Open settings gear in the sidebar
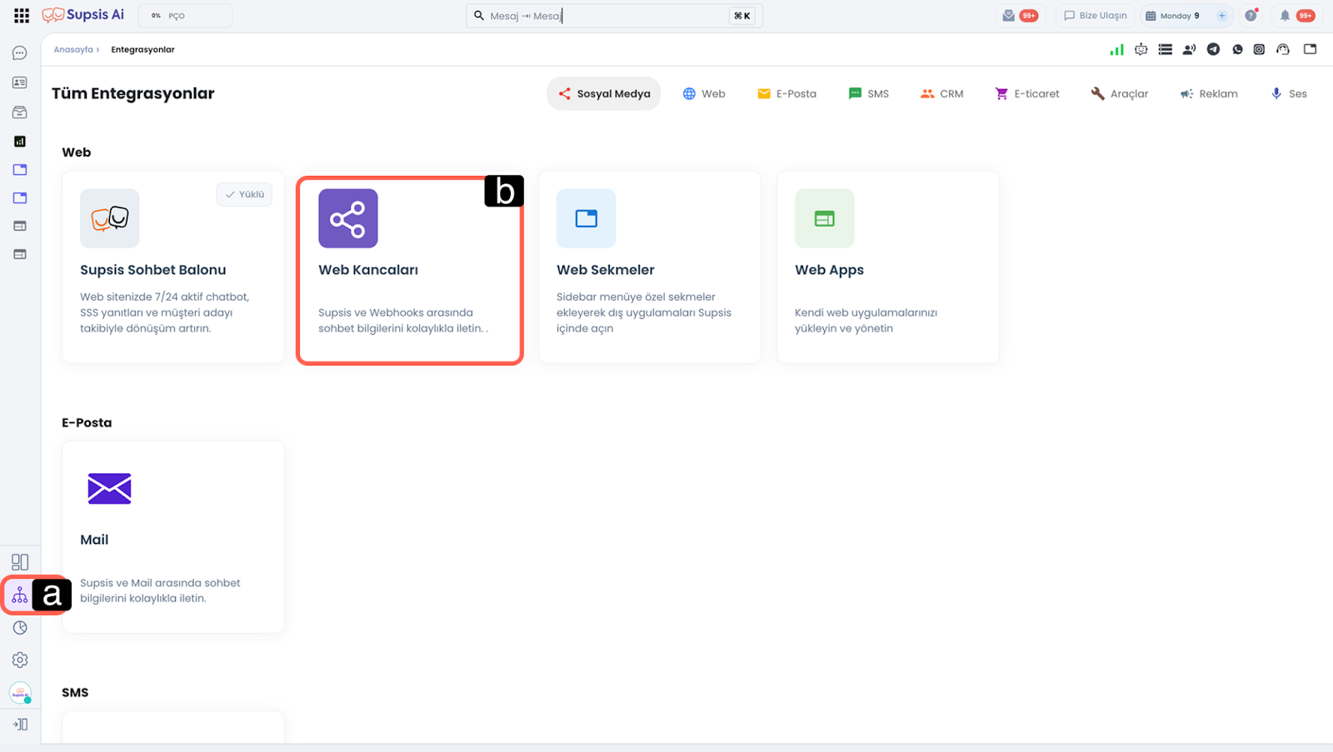 (20, 660)
